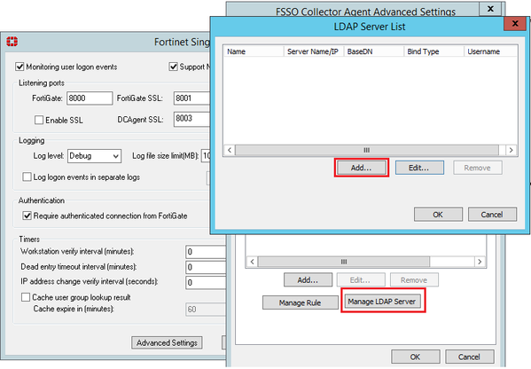Click left scroll arrow in LDAP Server List
The height and width of the screenshot is (369, 531).
[230, 150]
